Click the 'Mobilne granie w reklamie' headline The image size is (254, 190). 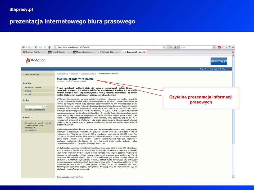[75, 79]
